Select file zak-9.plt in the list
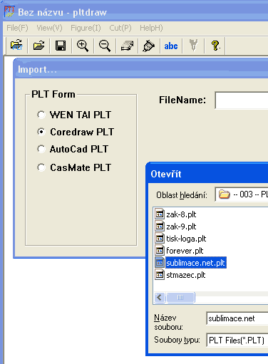The width and height of the screenshot is (268, 364). [181, 227]
